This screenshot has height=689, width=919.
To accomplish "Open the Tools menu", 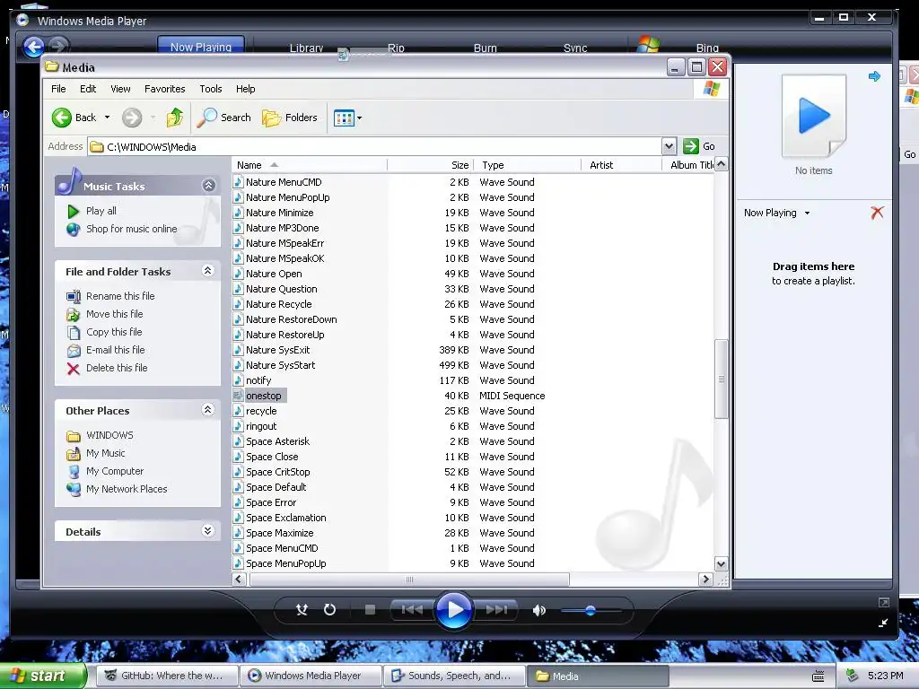I will click(x=210, y=89).
